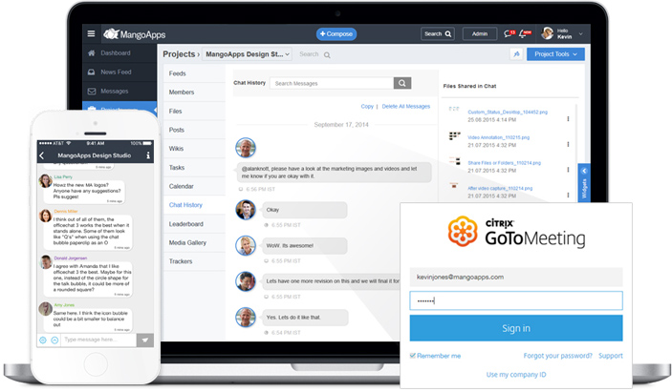This screenshot has width=672, height=392.
Task: Open Video Annotation_110215.png file link
Action: pyautogui.click(x=498, y=137)
